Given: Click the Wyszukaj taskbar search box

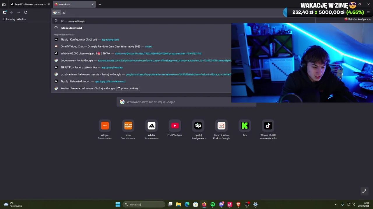Looking at the screenshot, I should 144,204.
